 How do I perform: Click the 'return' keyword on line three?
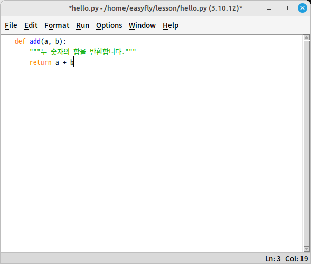(41, 62)
